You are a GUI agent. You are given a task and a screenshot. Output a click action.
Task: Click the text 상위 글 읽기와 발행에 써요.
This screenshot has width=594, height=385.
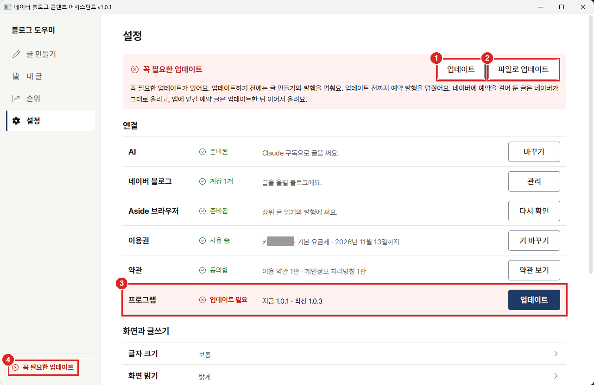tap(300, 212)
